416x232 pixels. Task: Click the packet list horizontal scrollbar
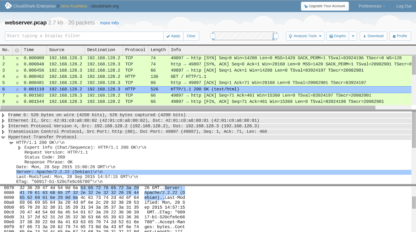(188, 107)
